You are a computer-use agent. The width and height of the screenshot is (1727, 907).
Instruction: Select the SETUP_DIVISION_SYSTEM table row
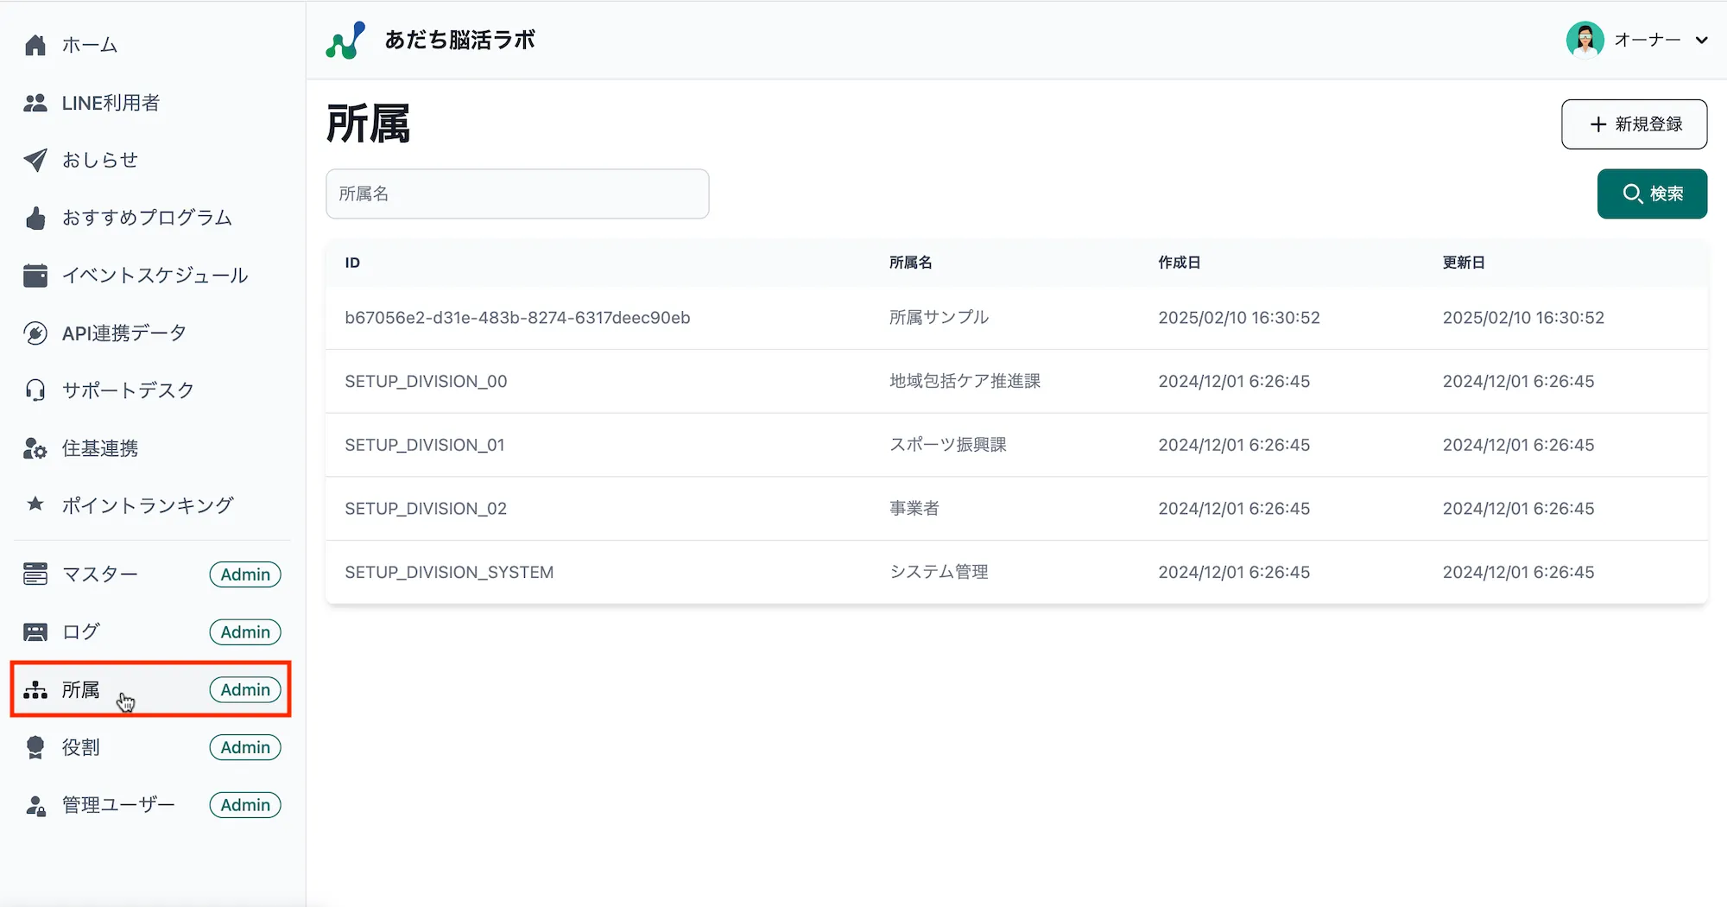coord(449,572)
